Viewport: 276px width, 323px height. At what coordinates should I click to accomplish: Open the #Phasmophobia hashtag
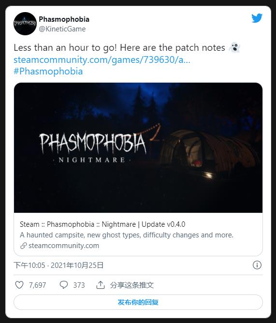click(x=48, y=72)
